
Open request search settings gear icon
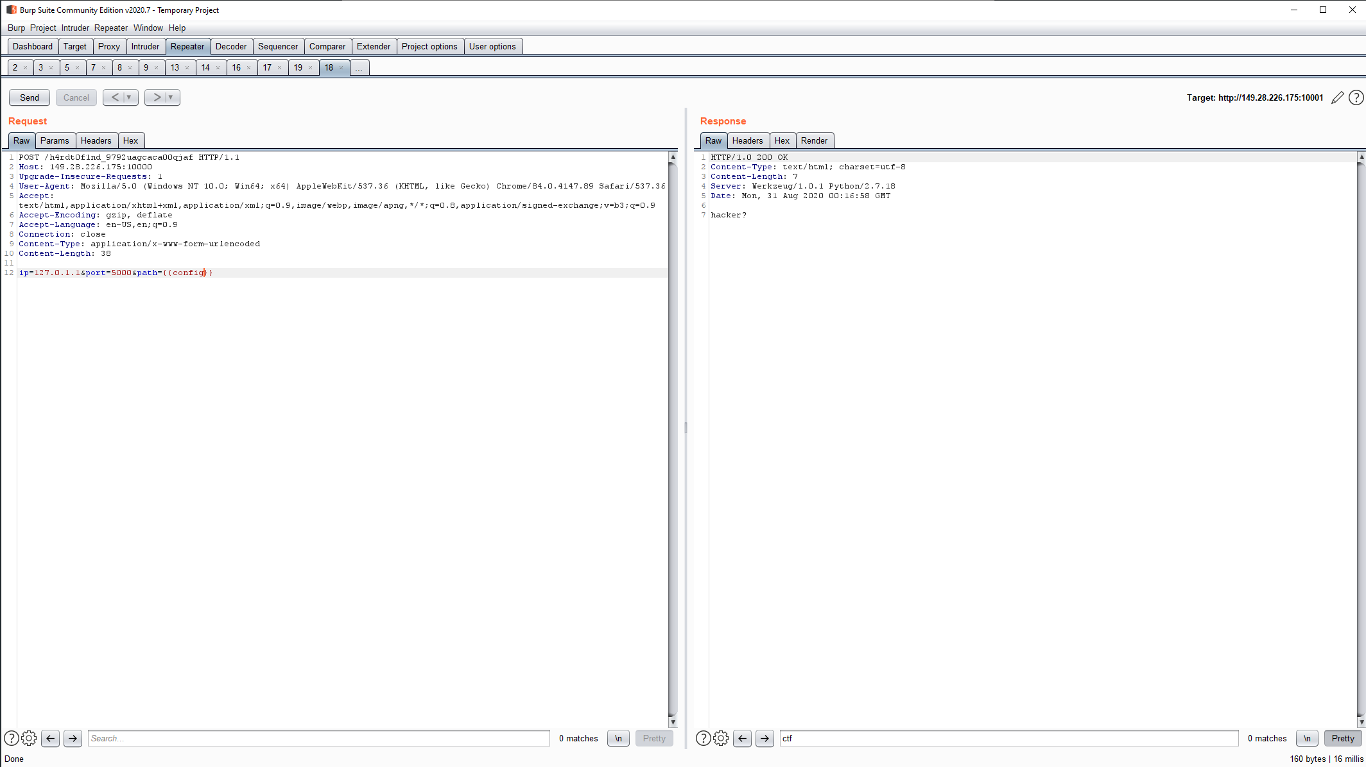(29, 738)
